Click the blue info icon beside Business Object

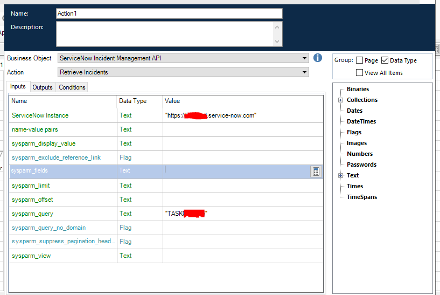318,58
